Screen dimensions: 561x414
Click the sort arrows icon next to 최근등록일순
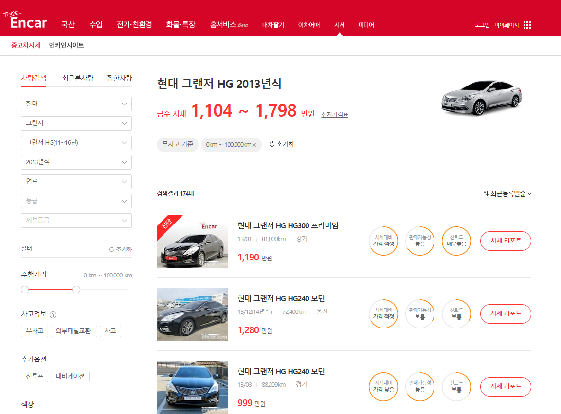point(486,194)
